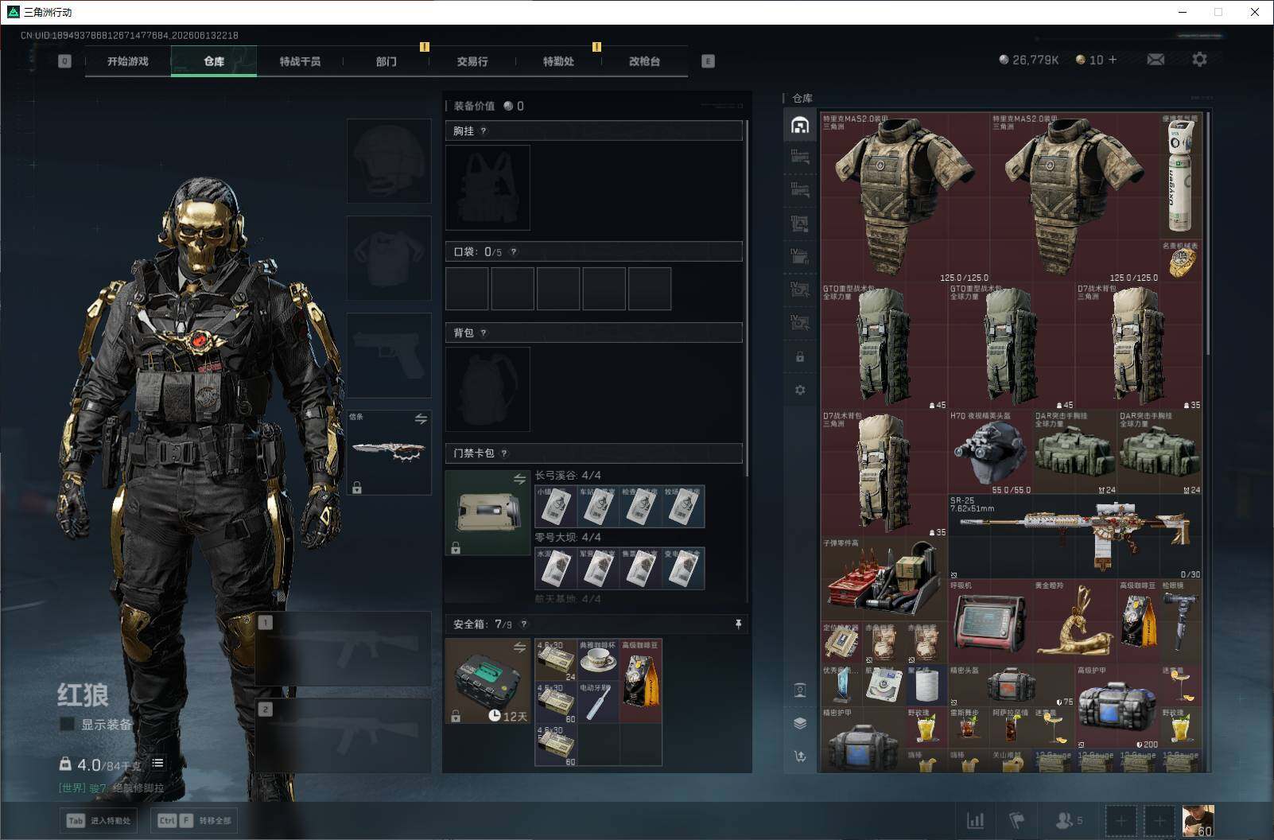Swap the melee knife with its swap arrows
Image resolution: width=1274 pixels, height=840 pixels.
421,418
